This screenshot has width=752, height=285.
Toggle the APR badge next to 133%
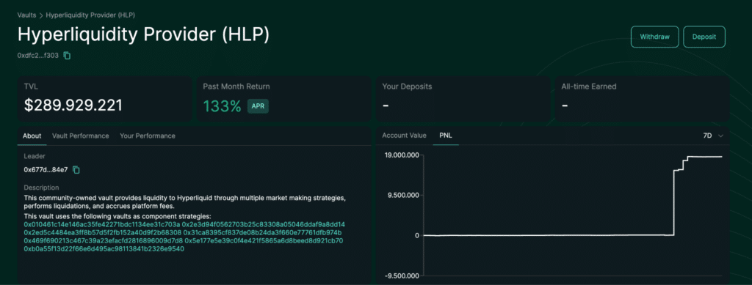click(258, 106)
